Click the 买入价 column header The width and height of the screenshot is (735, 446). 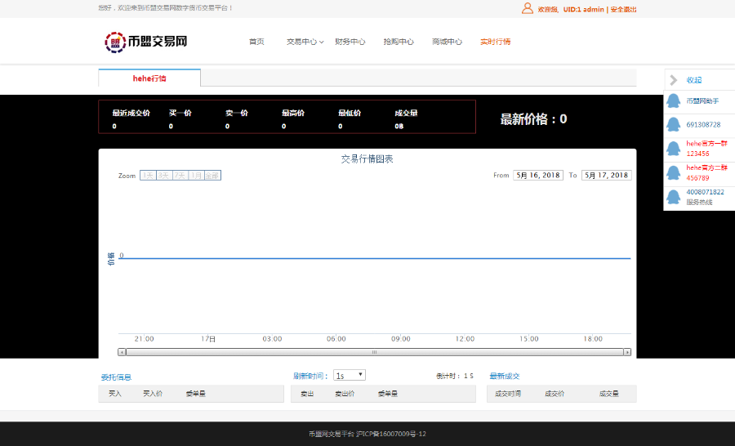click(x=153, y=394)
